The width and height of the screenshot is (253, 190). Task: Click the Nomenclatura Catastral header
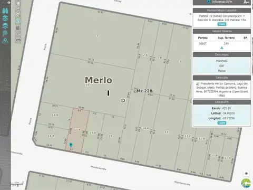[x=222, y=11]
